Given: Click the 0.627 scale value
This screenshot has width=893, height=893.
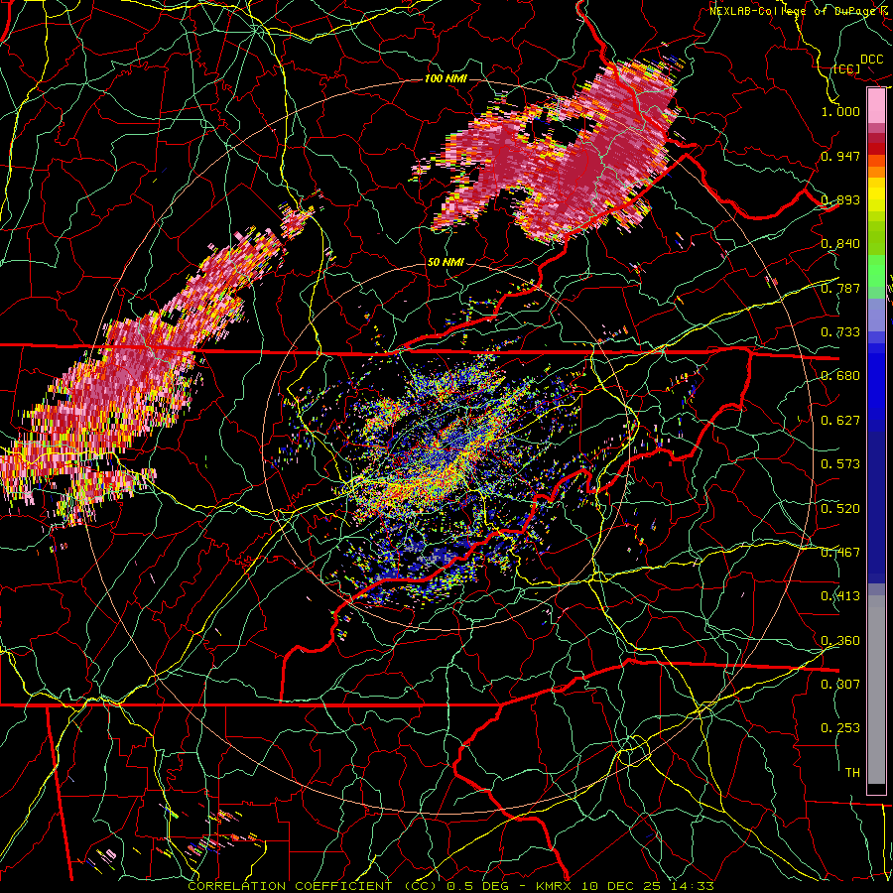Looking at the screenshot, I should pyautogui.click(x=840, y=421).
